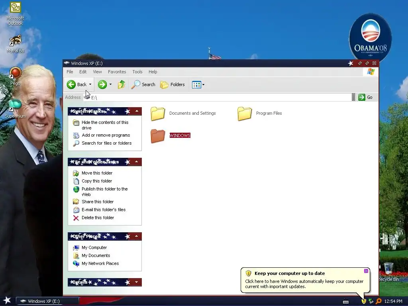Click Search for files or folders
The height and width of the screenshot is (306, 408).
tap(106, 143)
